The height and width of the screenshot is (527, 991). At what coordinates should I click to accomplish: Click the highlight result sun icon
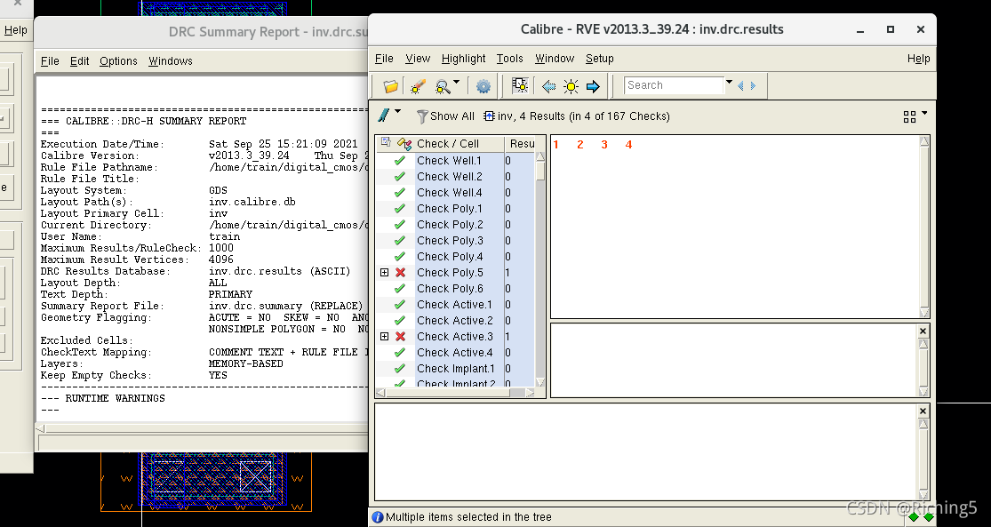(x=571, y=86)
